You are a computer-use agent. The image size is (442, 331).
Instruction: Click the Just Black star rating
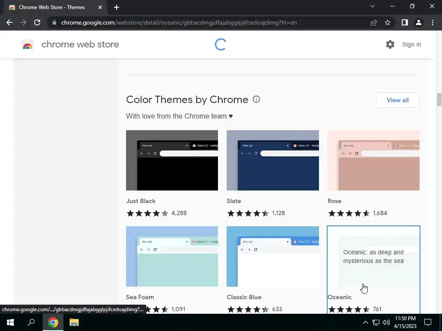click(148, 213)
